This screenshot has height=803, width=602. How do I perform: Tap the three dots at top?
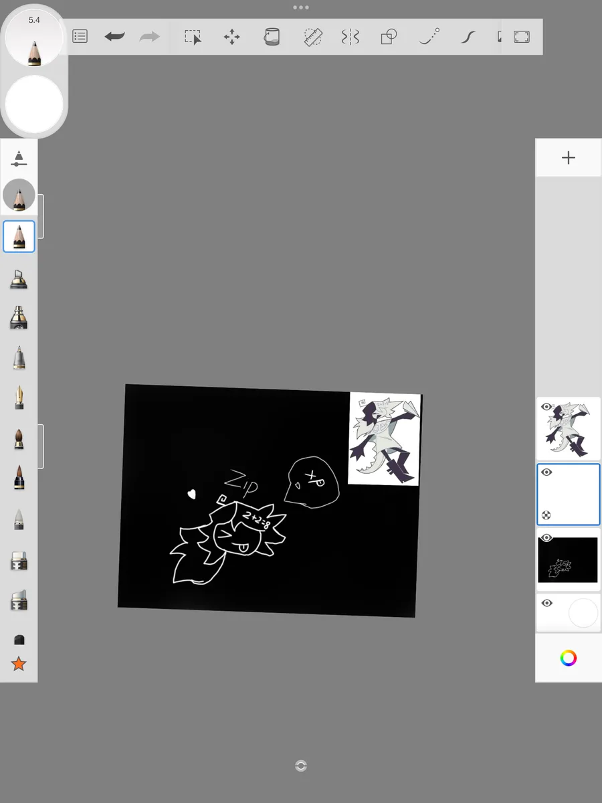pos(301,7)
